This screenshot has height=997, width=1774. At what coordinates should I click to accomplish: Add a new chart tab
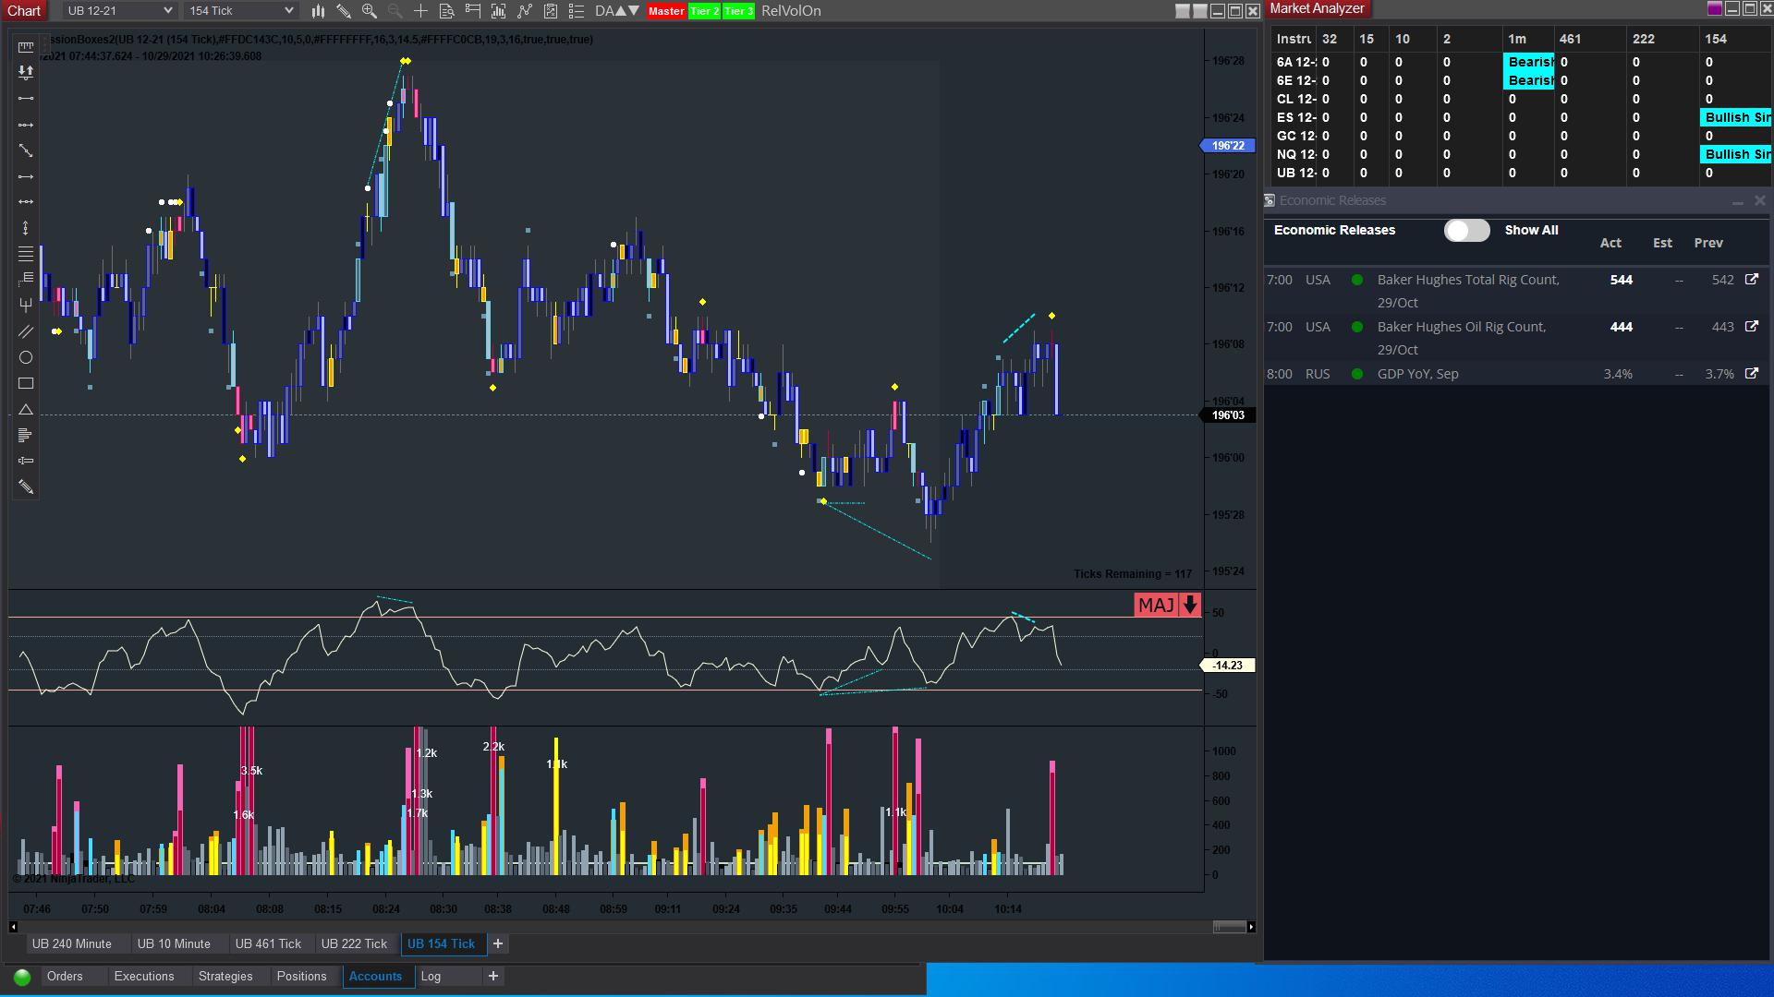coord(498,943)
